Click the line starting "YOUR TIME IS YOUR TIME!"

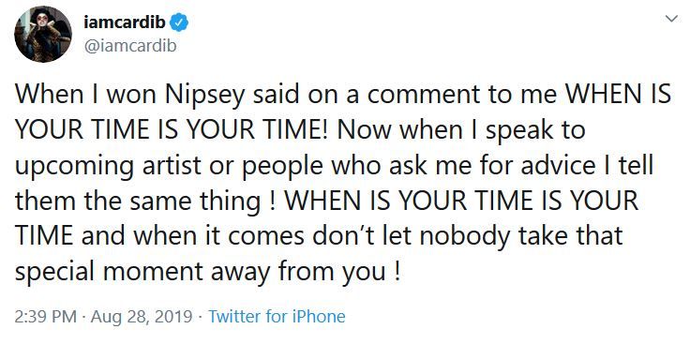click(x=300, y=131)
